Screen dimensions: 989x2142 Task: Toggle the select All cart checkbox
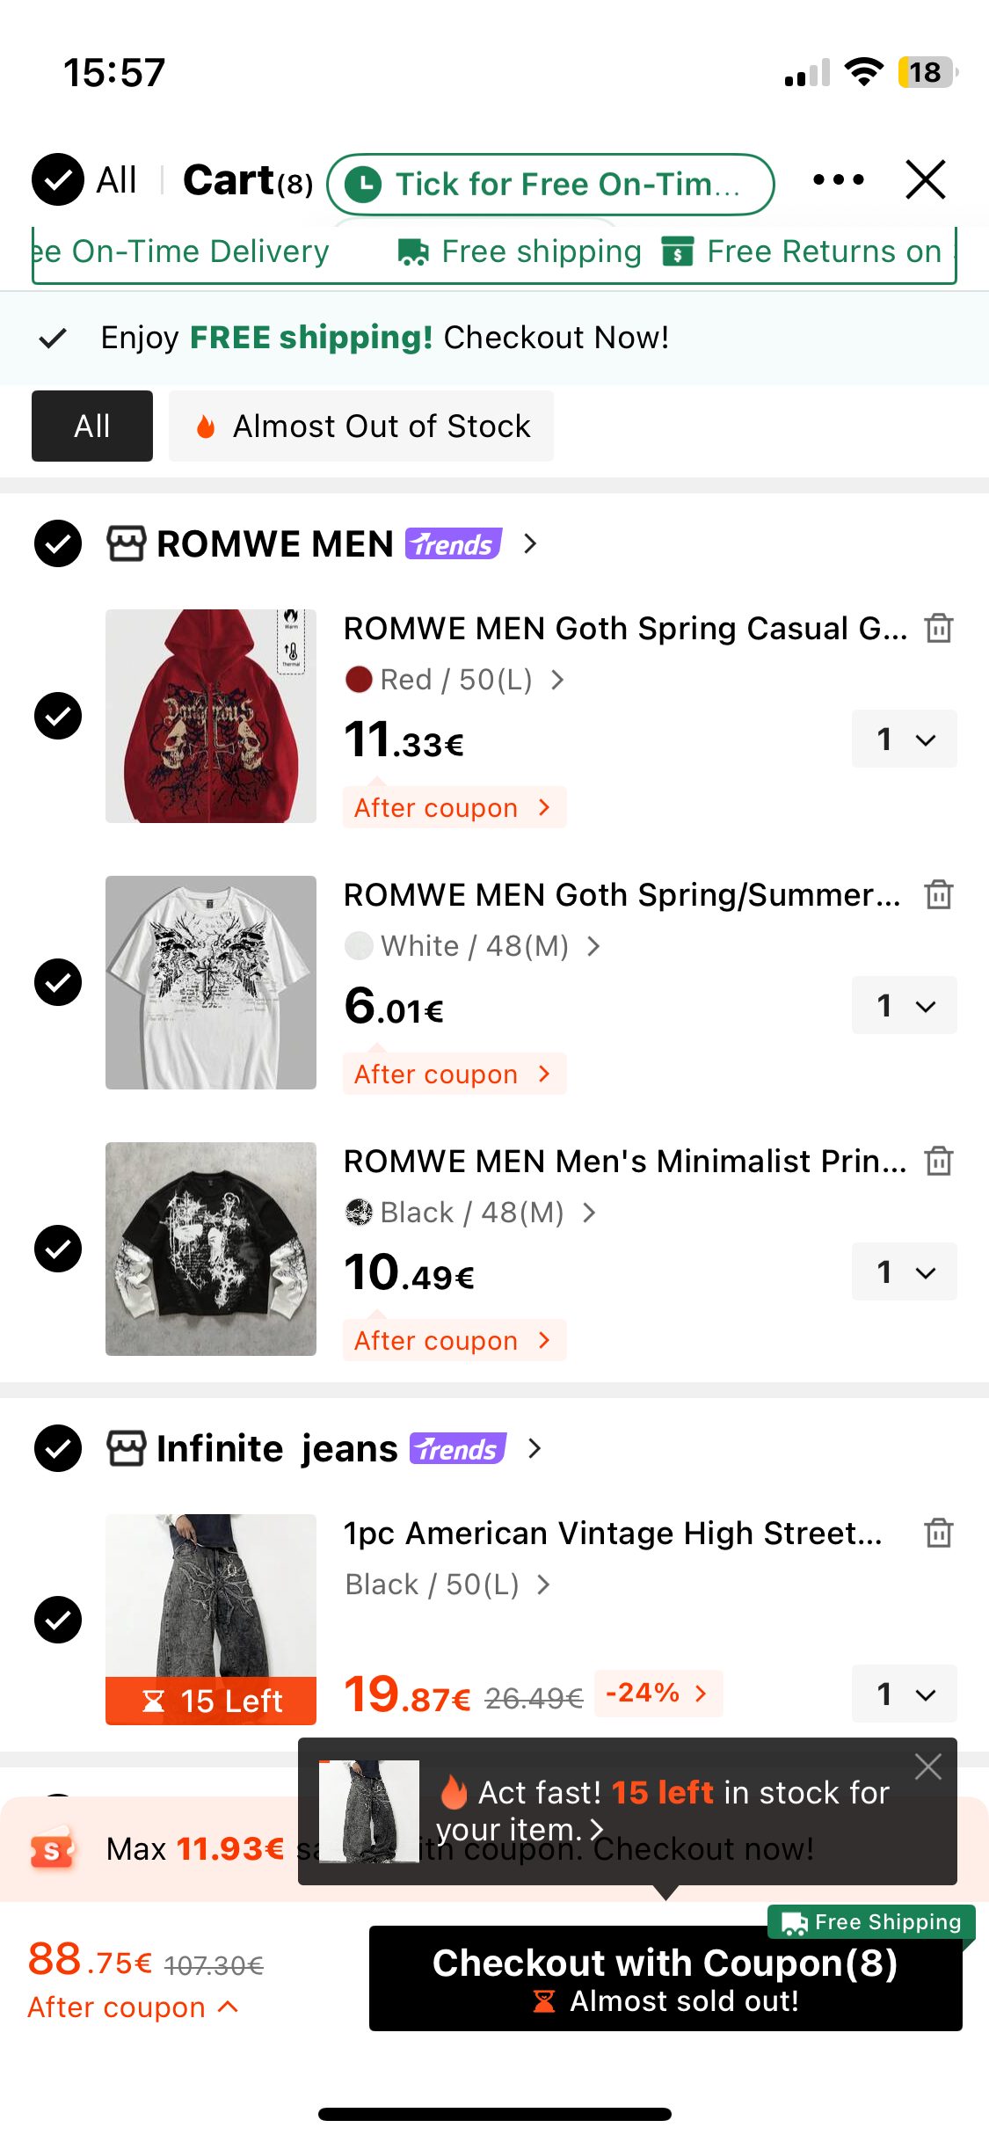(x=58, y=179)
